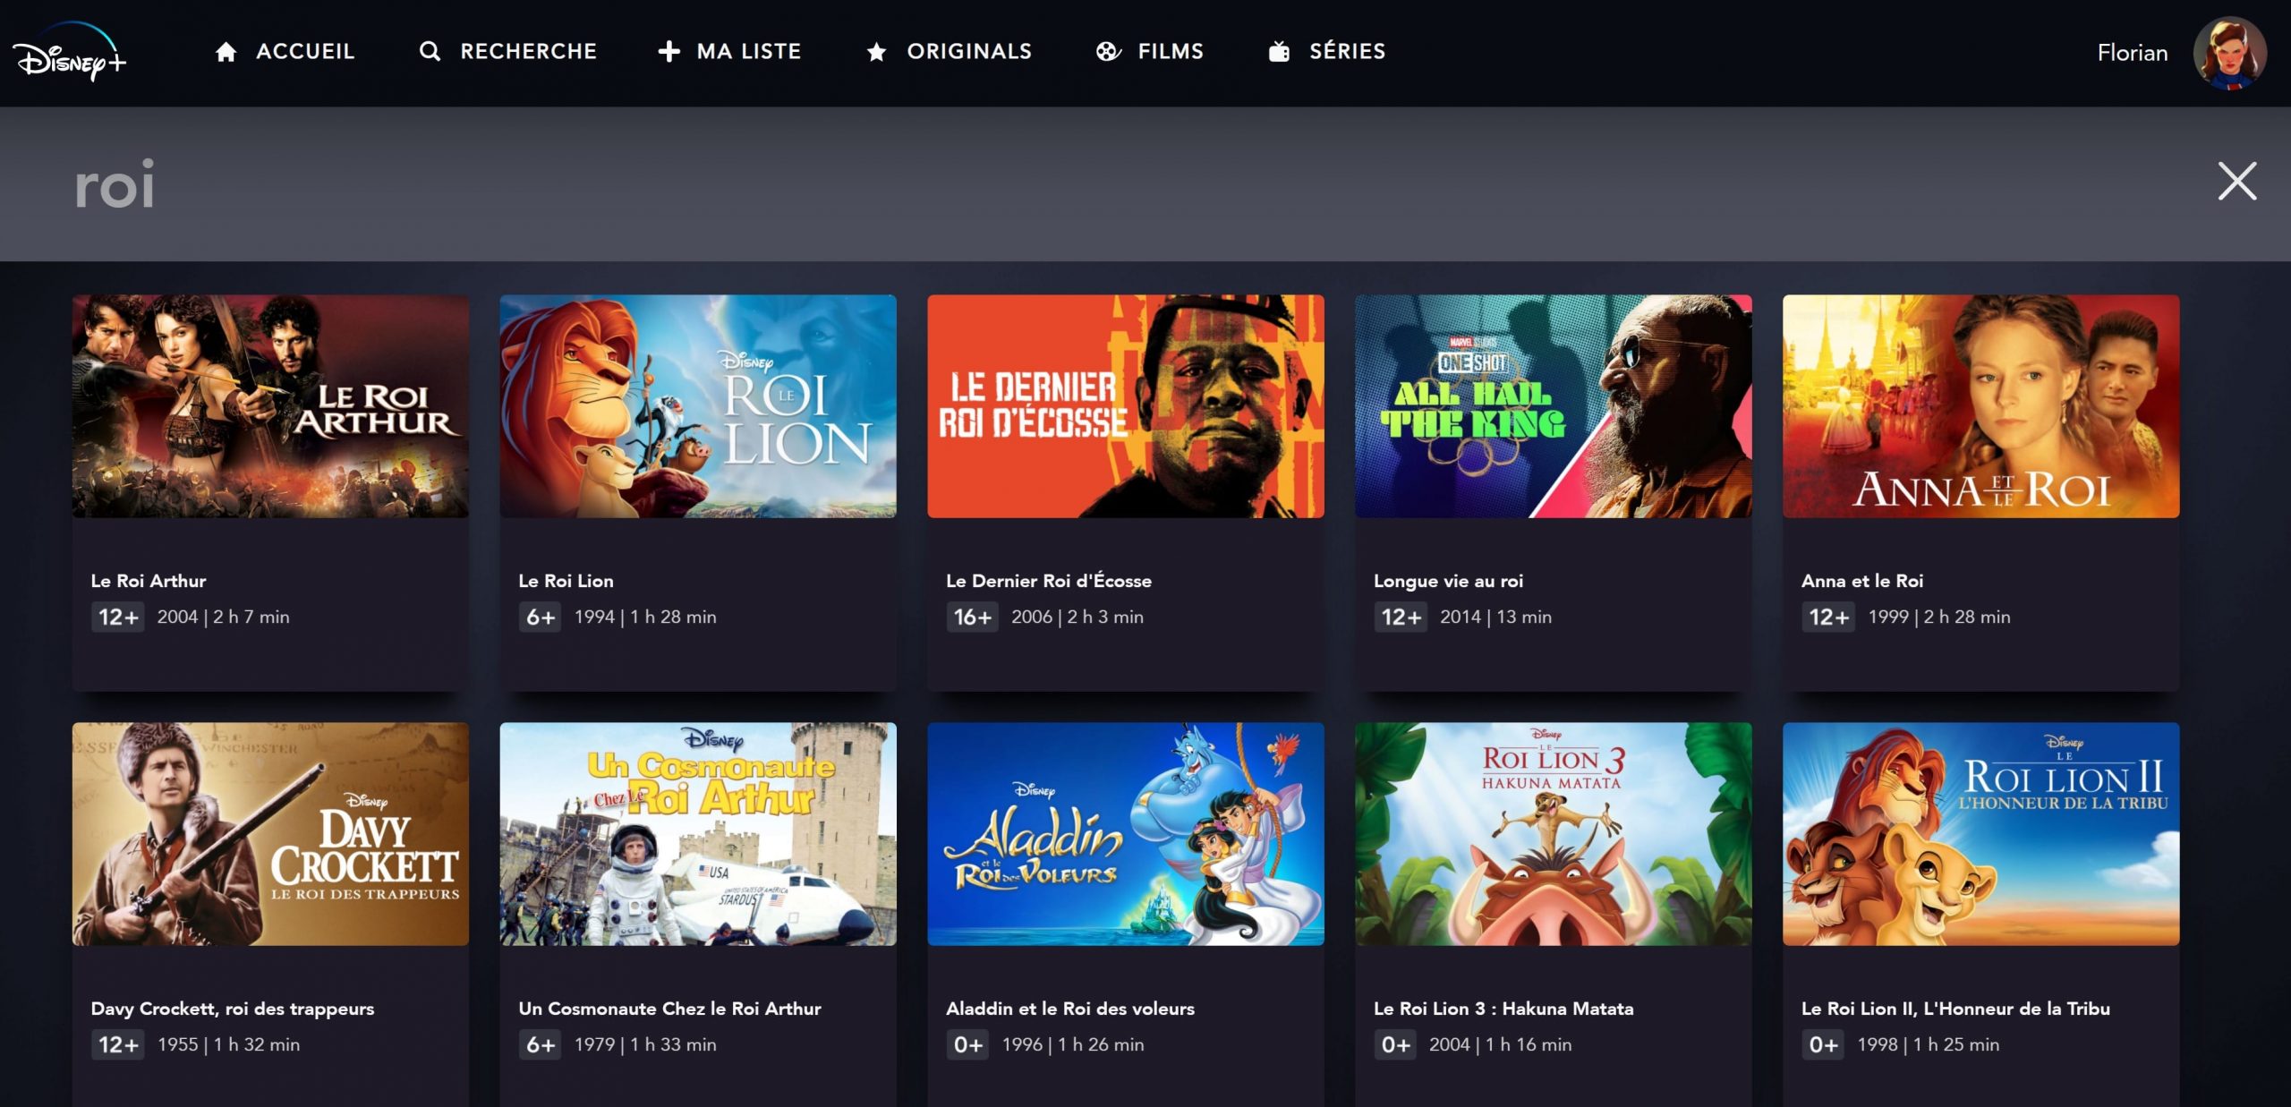Screen dimensions: 2291x1107
Task: Click the plus icon beside Ma Liste
Action: pyautogui.click(x=669, y=51)
